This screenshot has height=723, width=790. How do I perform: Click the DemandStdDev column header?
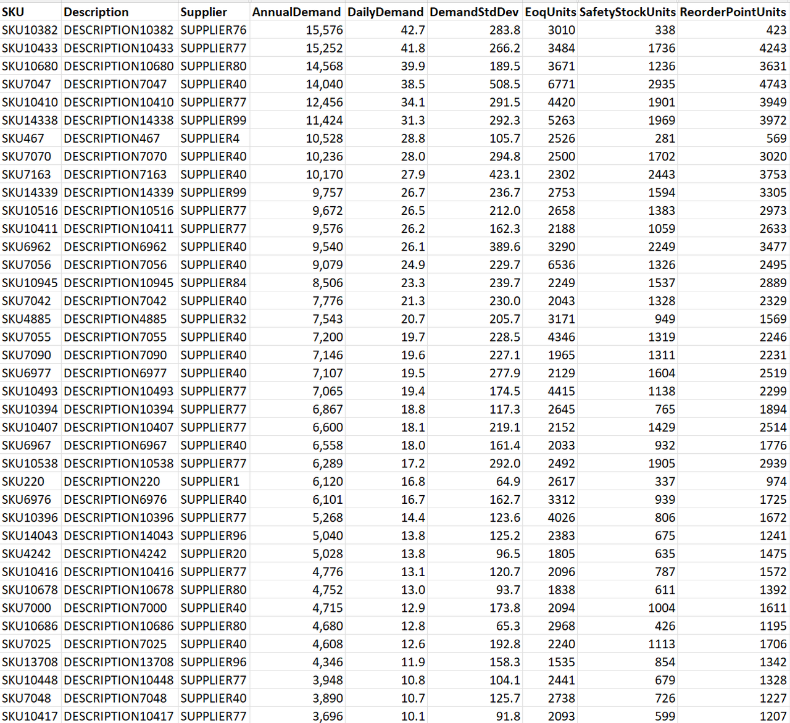[474, 11]
